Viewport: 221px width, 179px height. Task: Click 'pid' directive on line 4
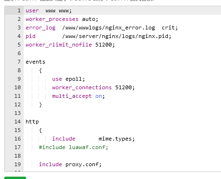(x=30, y=36)
